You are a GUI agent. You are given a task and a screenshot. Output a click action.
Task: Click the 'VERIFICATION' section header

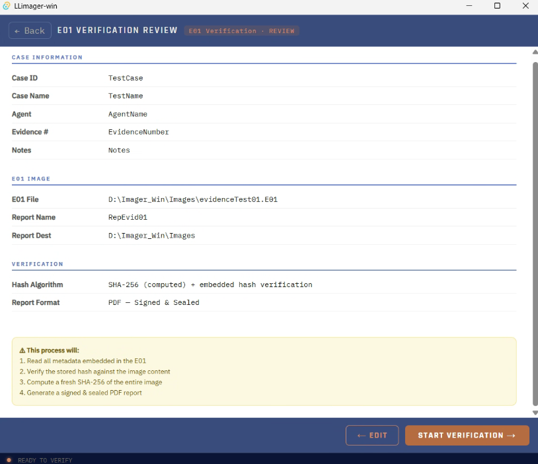click(x=38, y=264)
